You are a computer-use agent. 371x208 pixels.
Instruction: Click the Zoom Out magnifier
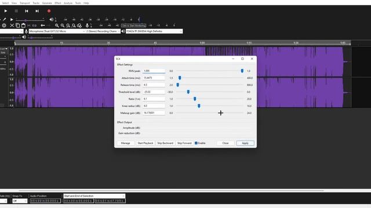tap(63, 25)
